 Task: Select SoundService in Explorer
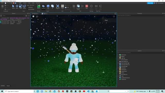coord(124,75)
